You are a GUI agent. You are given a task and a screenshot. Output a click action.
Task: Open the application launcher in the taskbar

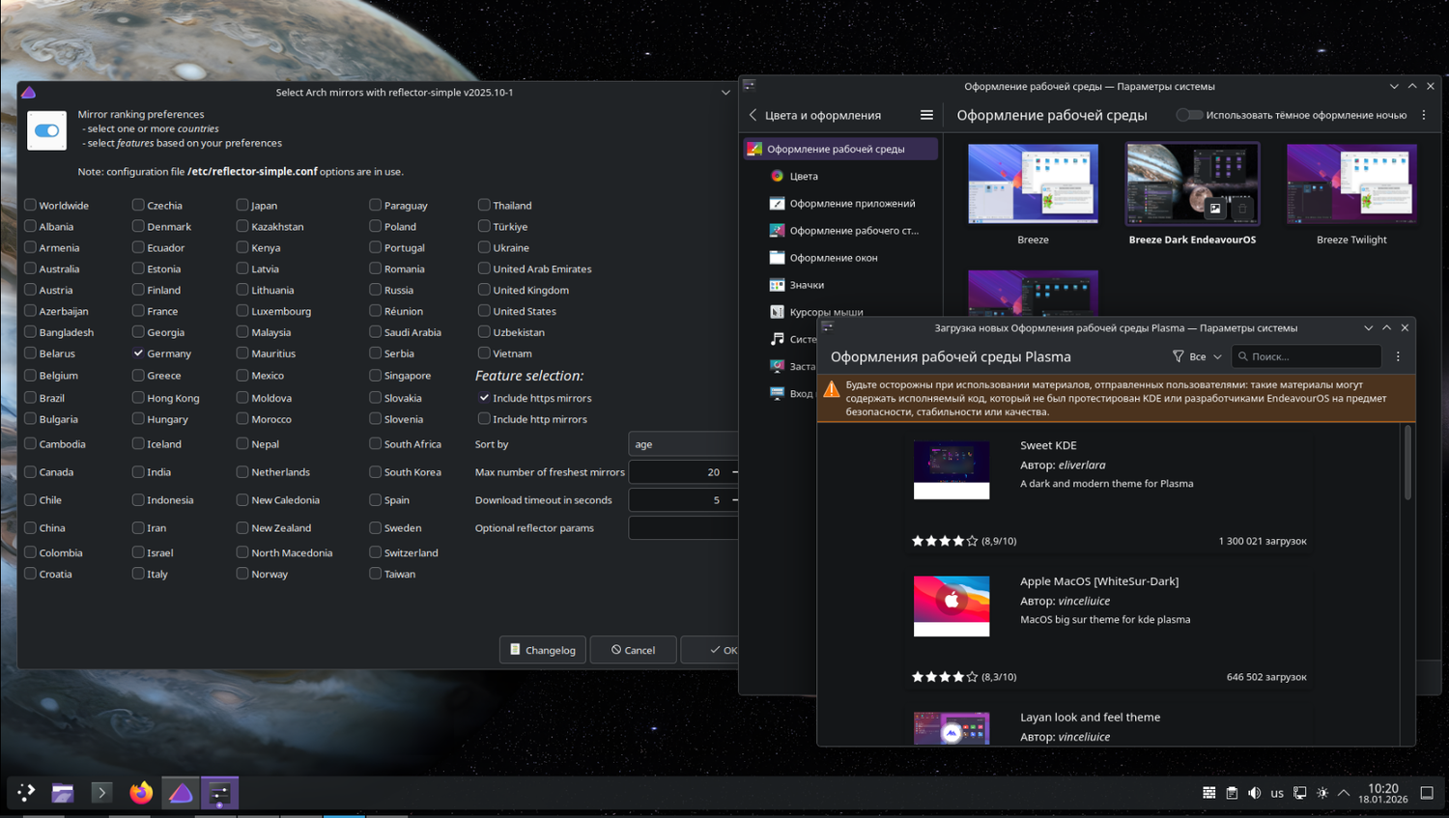(26, 793)
